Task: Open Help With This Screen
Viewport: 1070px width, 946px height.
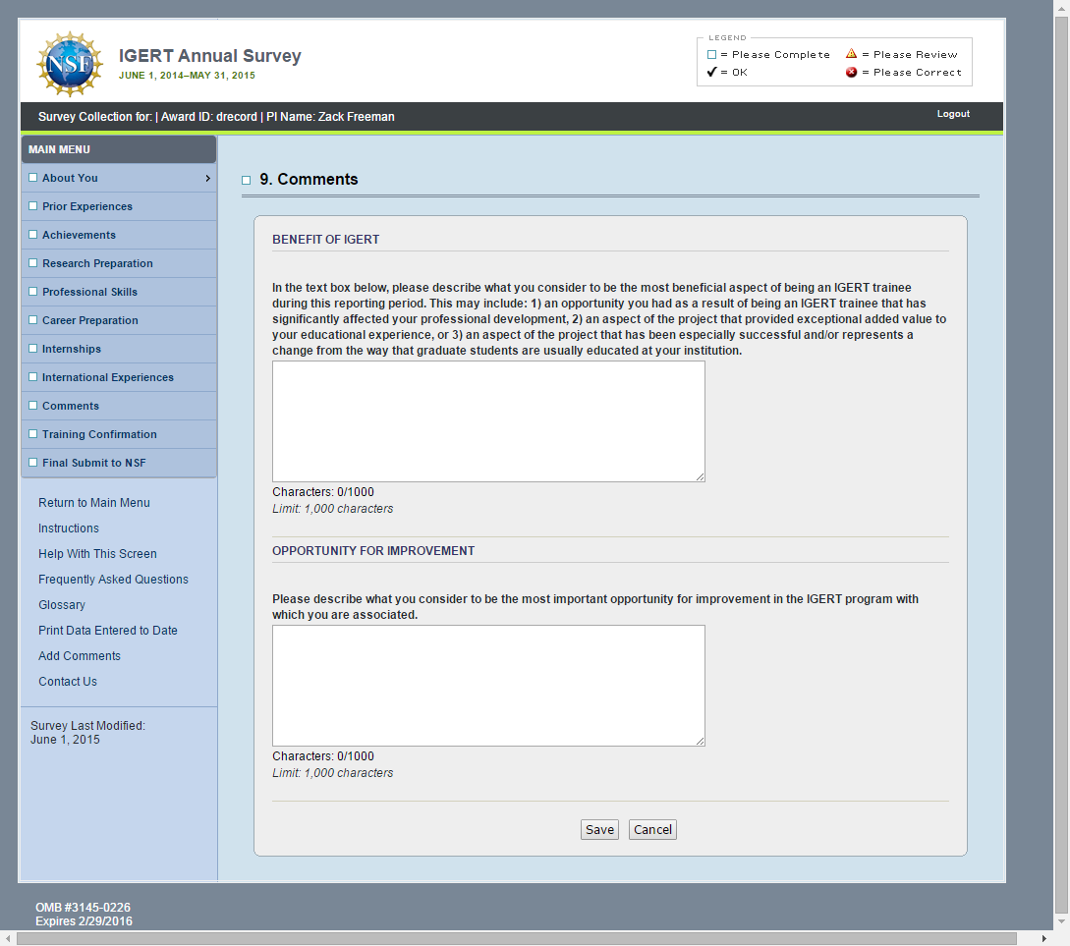Action: 97,554
